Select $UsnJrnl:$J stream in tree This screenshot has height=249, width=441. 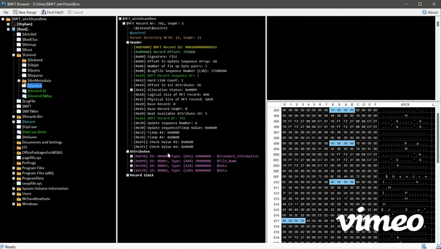(36, 90)
